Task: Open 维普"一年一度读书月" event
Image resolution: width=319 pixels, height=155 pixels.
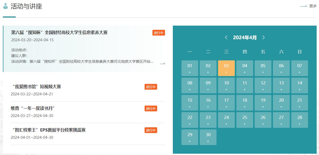Action: click(x=33, y=108)
